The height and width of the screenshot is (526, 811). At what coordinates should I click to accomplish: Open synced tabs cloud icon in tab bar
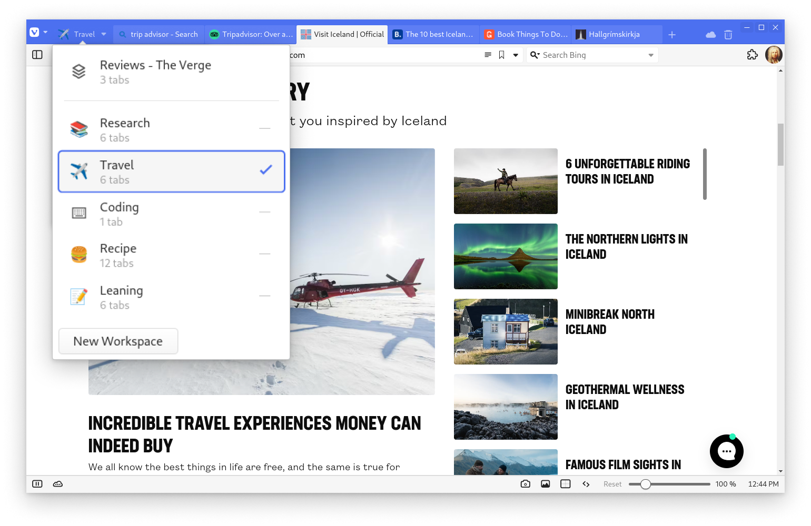point(710,35)
